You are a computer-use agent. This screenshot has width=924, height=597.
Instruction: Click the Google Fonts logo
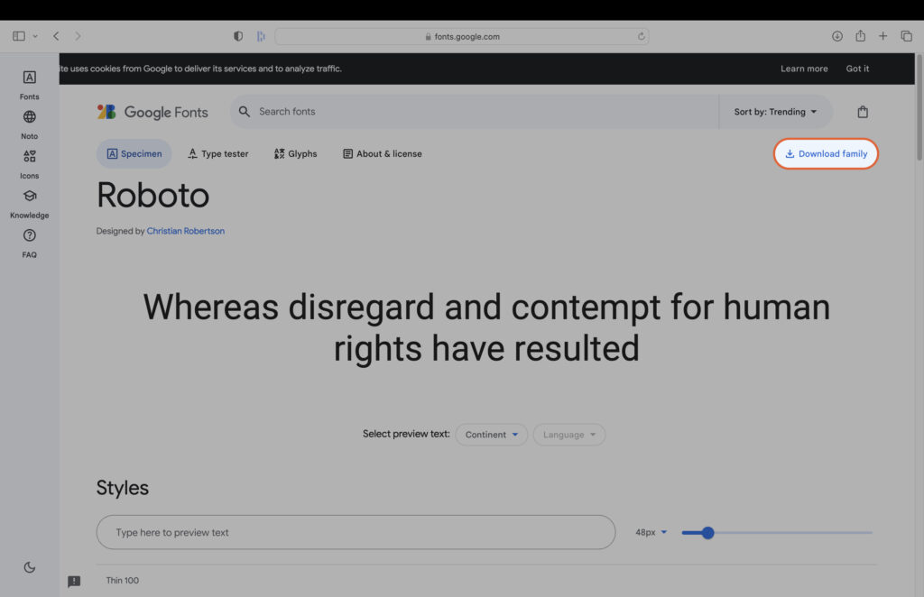(152, 111)
